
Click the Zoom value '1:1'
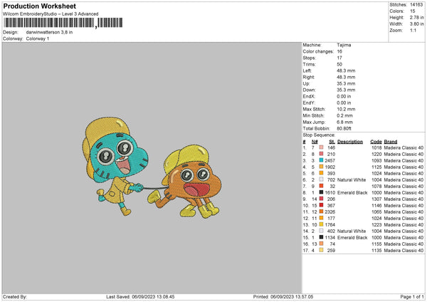click(x=413, y=30)
